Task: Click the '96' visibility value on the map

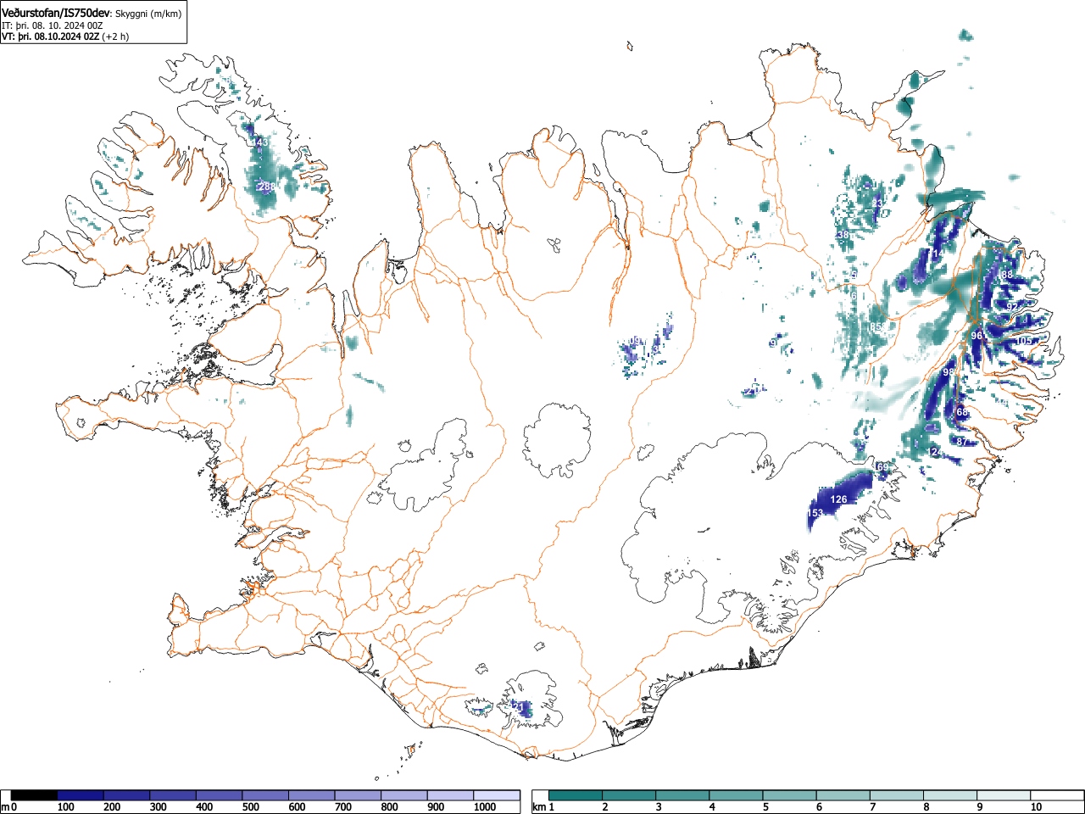Action: coord(976,337)
